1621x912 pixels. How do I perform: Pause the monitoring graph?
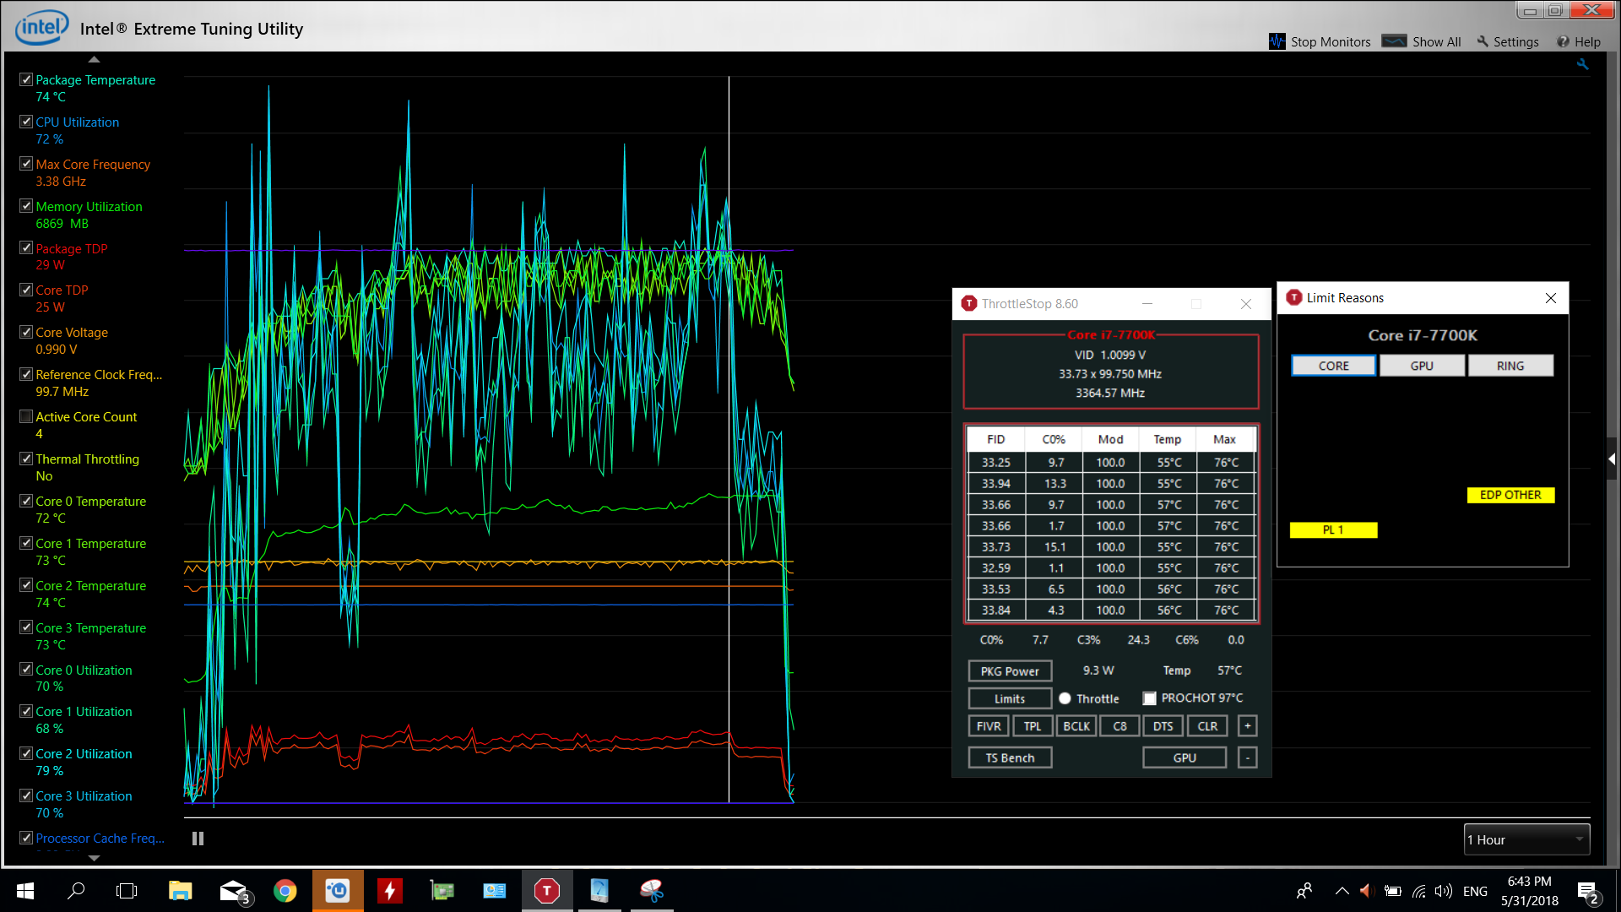click(x=198, y=839)
